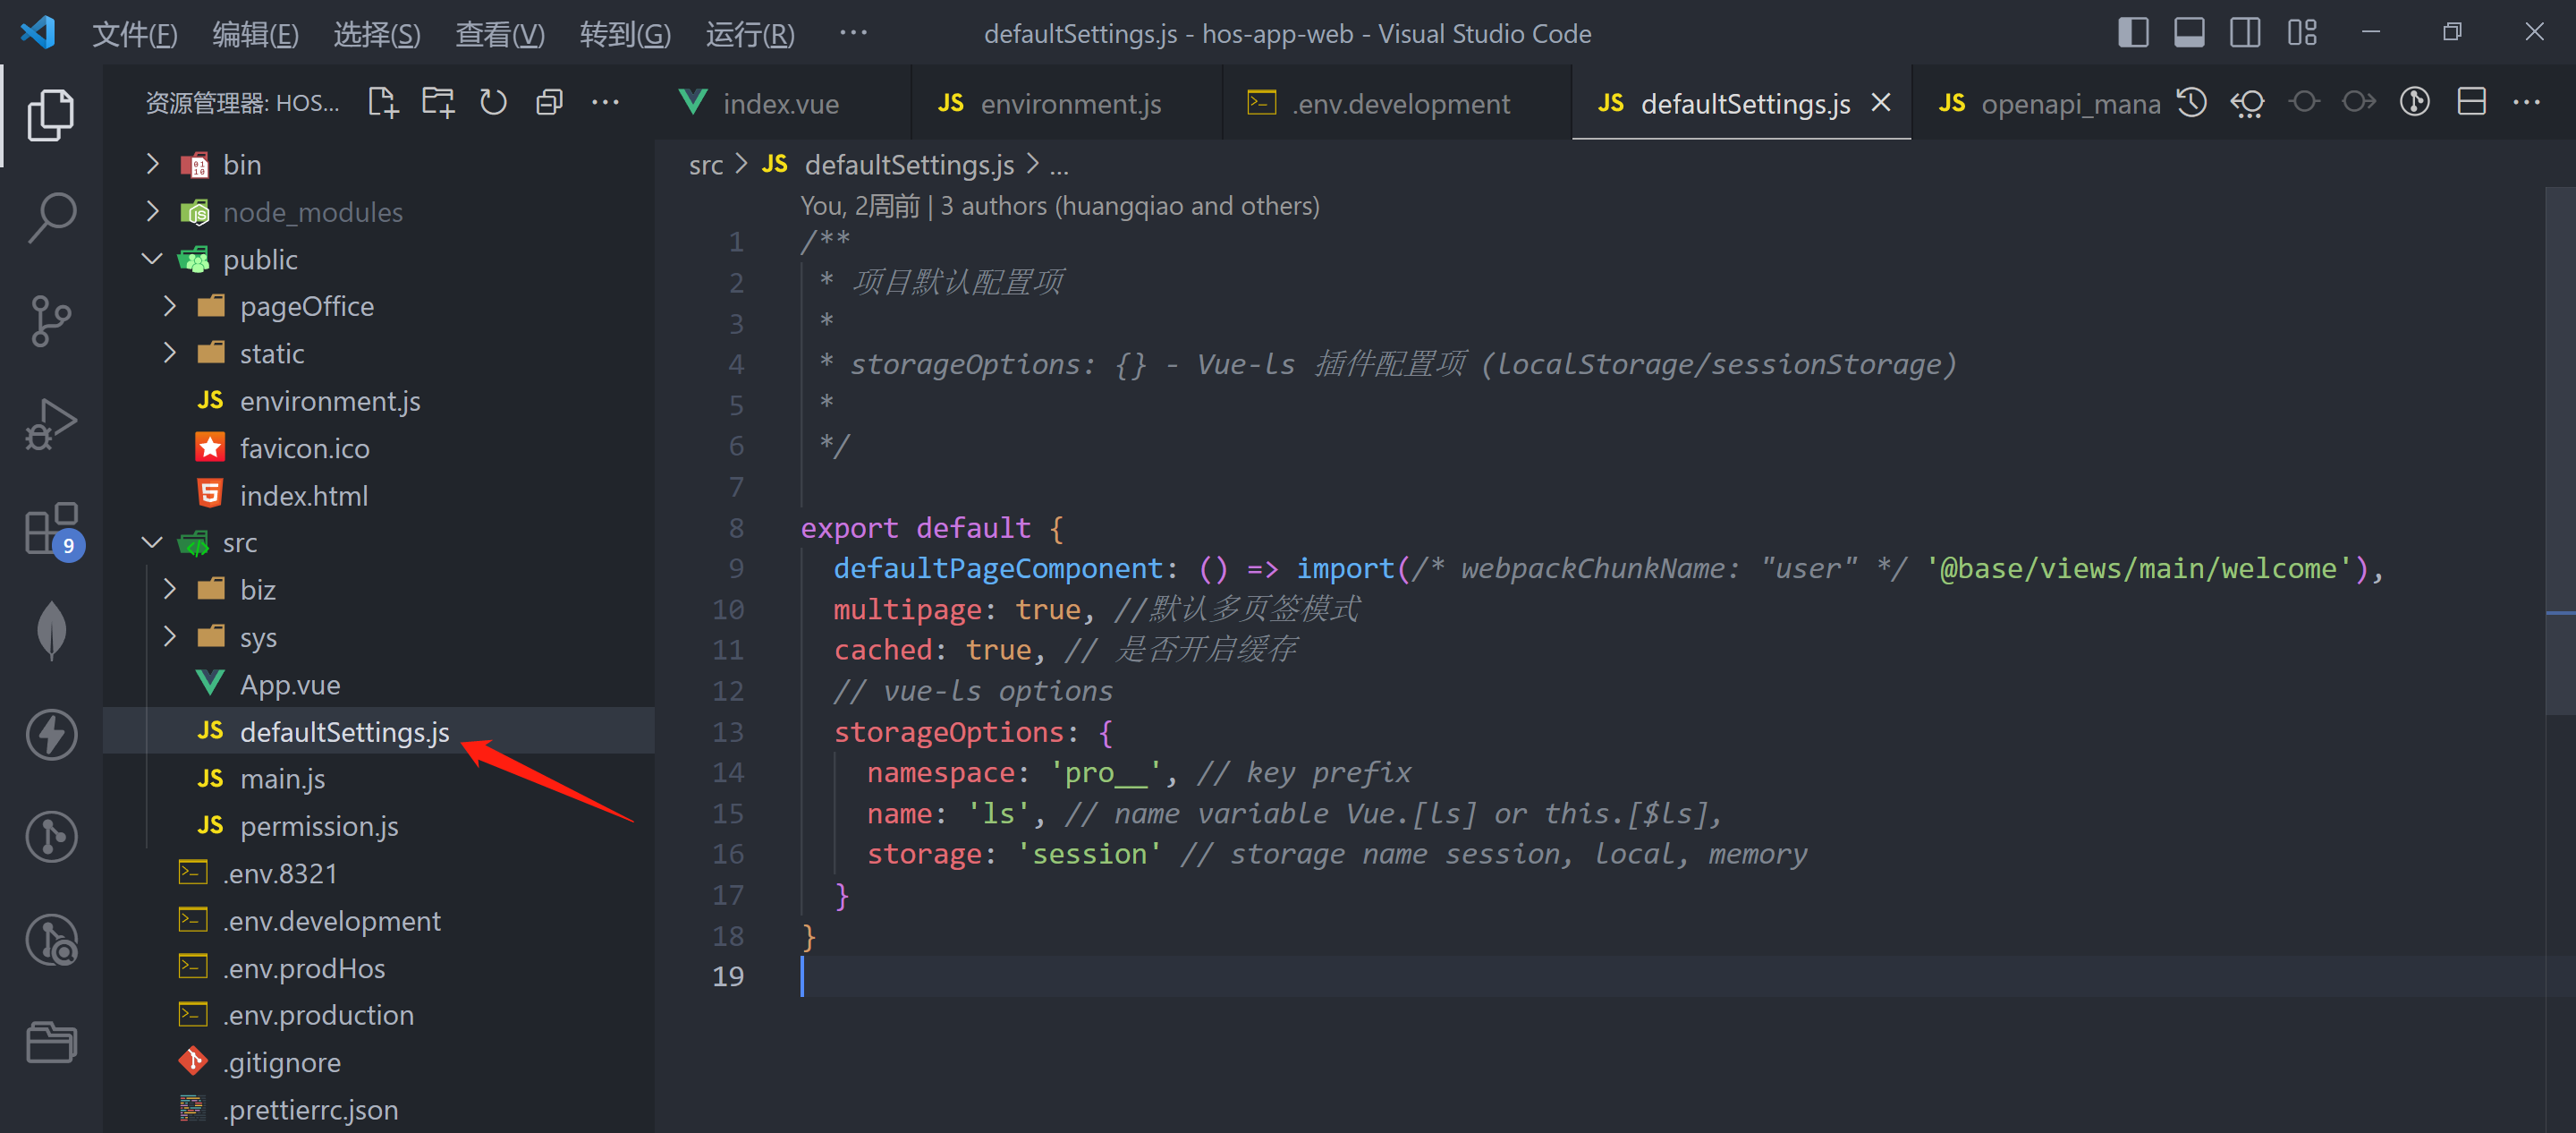Click the src breadcrumb link
This screenshot has width=2576, height=1133.
pyautogui.click(x=705, y=166)
